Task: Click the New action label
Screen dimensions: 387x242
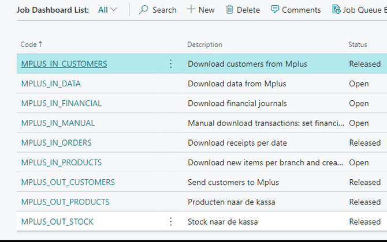Action: coord(207,10)
